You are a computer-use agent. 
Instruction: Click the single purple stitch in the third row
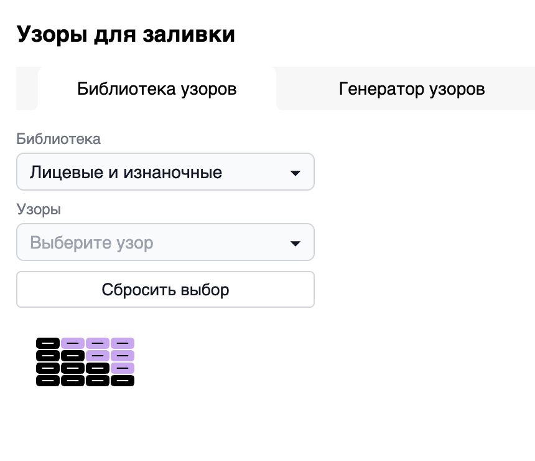click(x=123, y=368)
